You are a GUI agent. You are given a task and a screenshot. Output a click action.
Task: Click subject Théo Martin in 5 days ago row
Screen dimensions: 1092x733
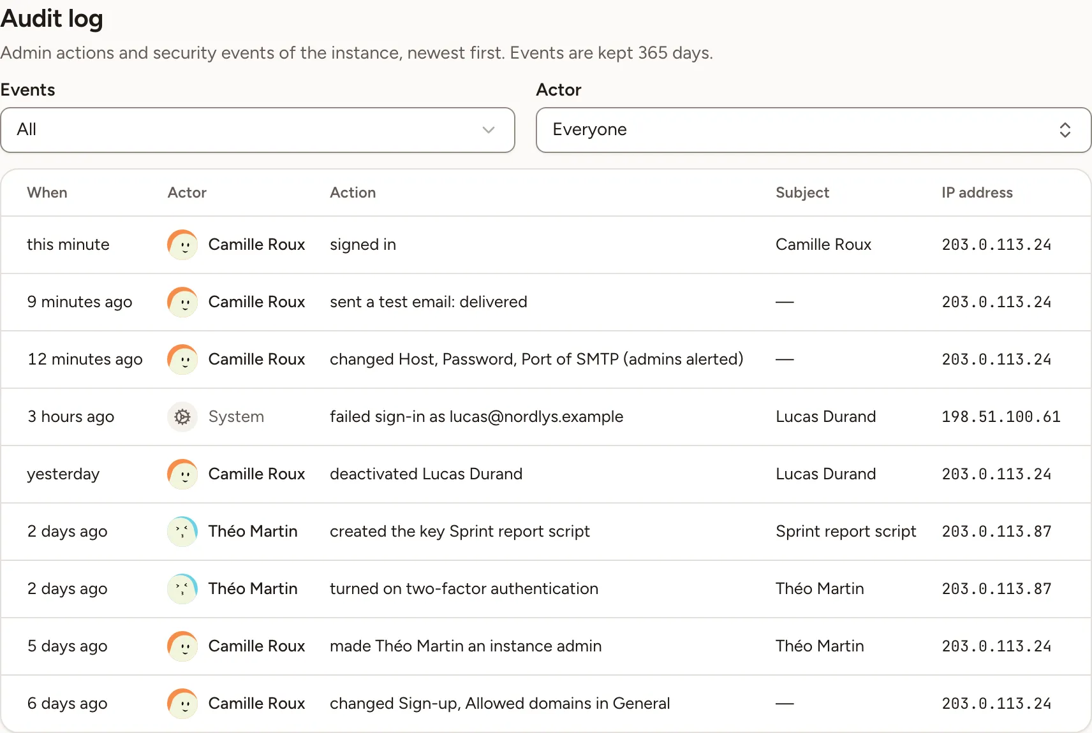[x=820, y=646]
